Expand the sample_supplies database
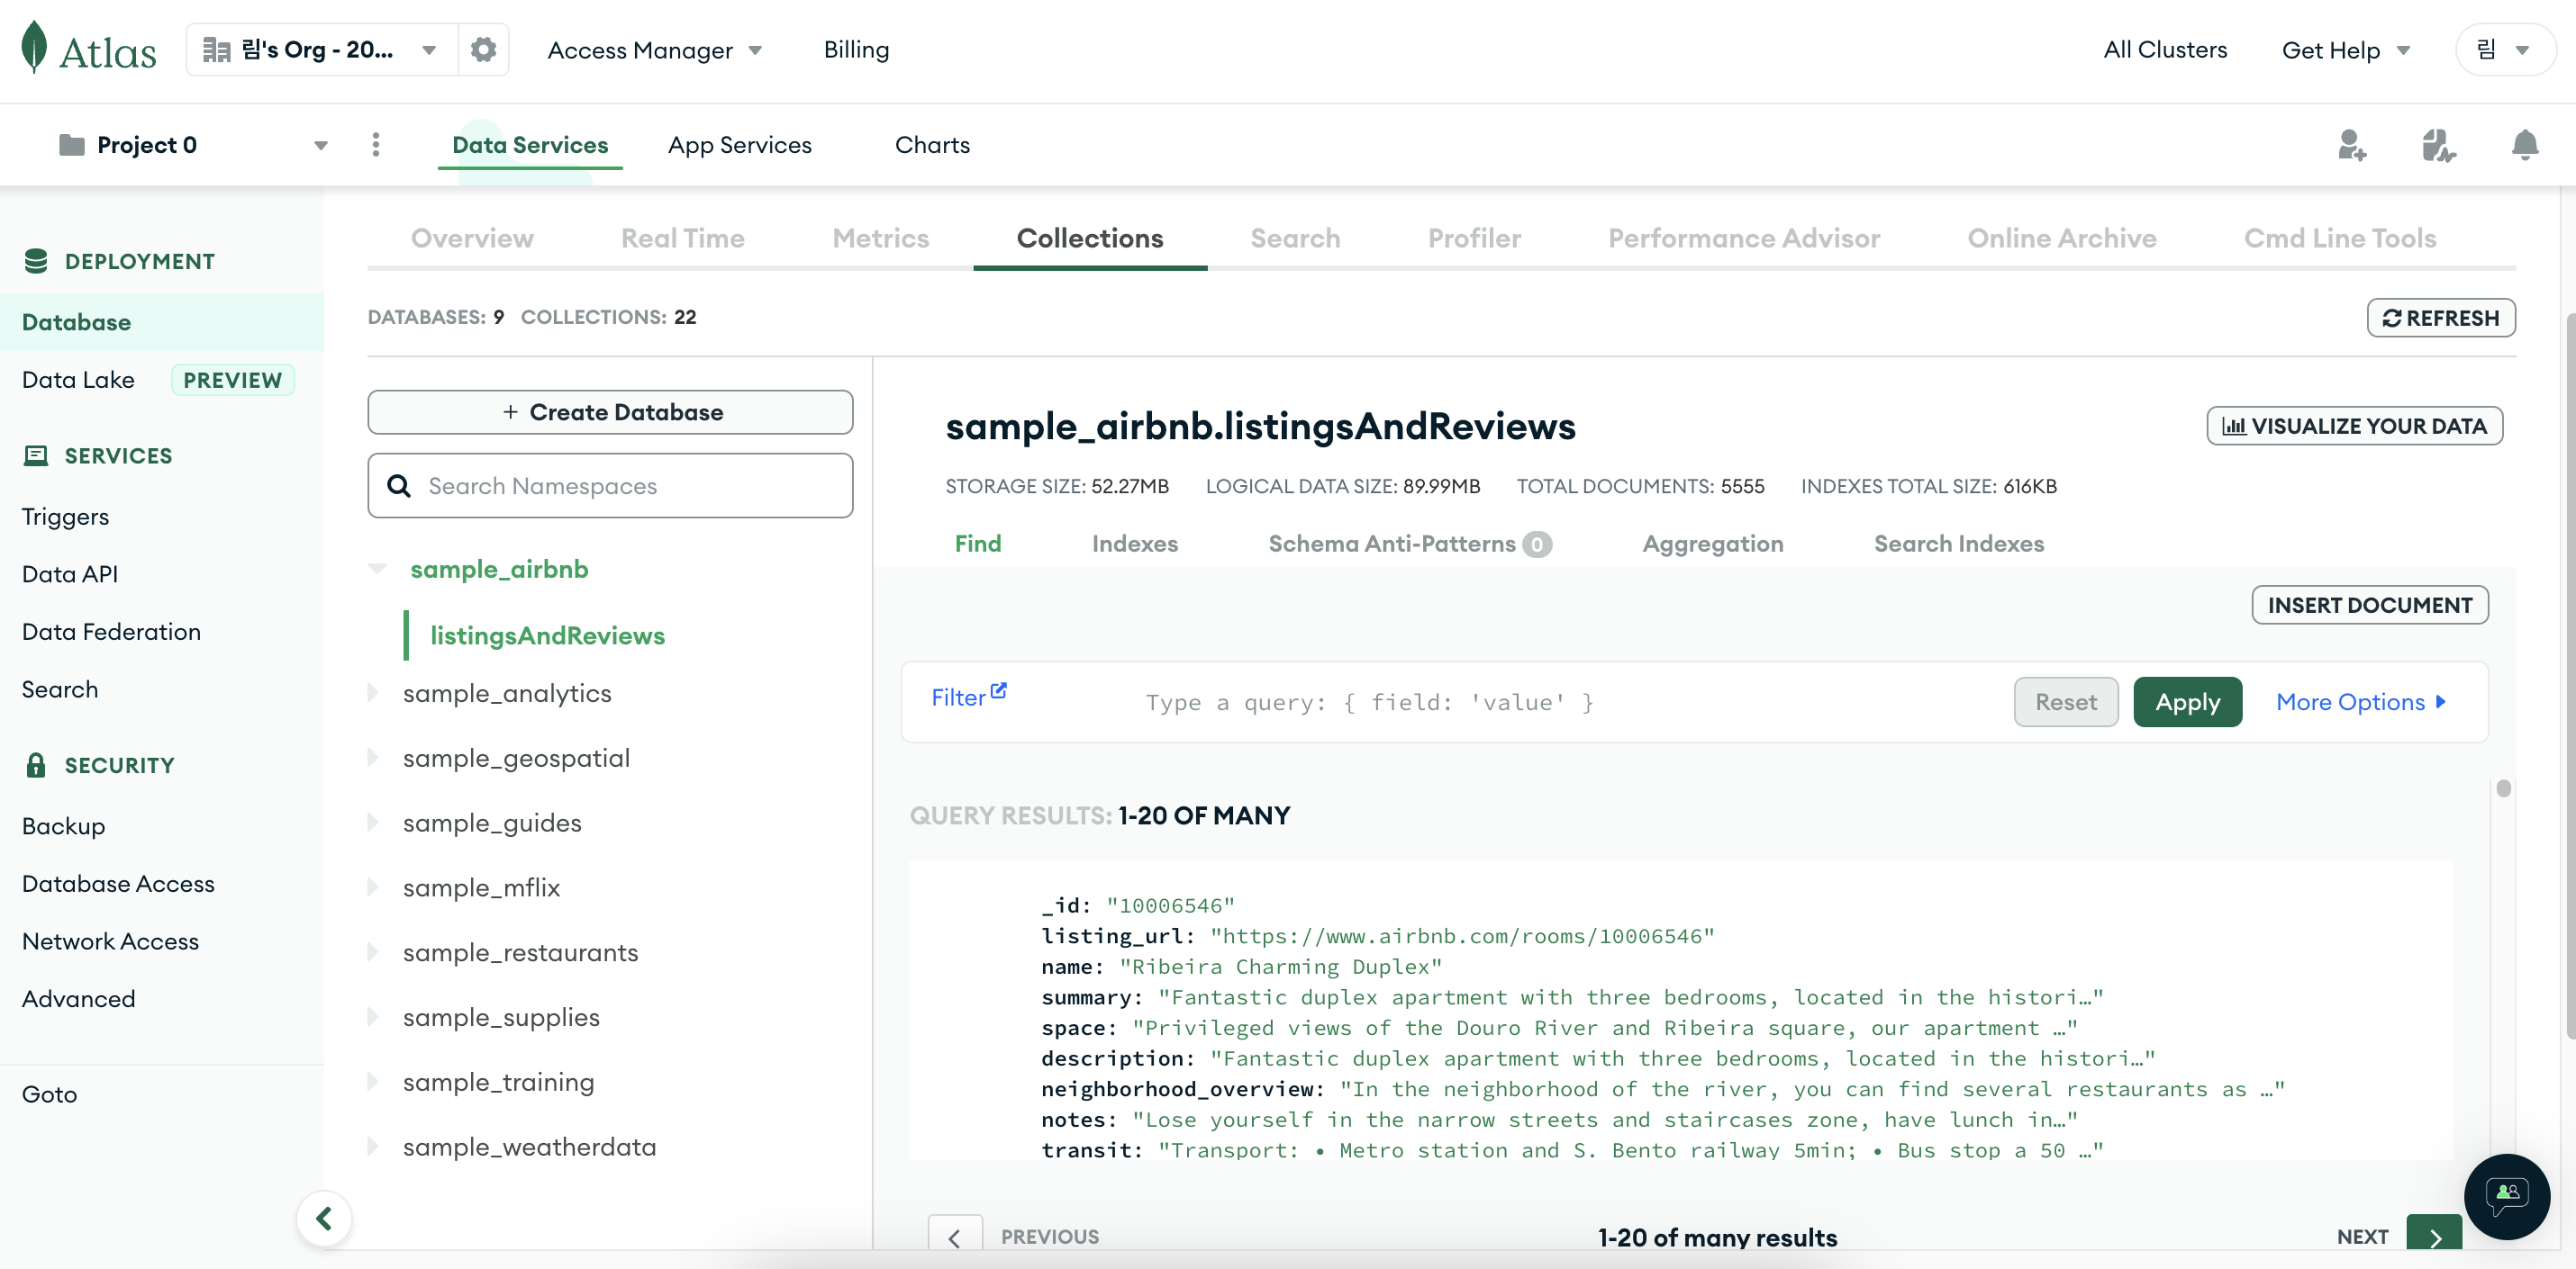The width and height of the screenshot is (2576, 1269). (x=373, y=1016)
